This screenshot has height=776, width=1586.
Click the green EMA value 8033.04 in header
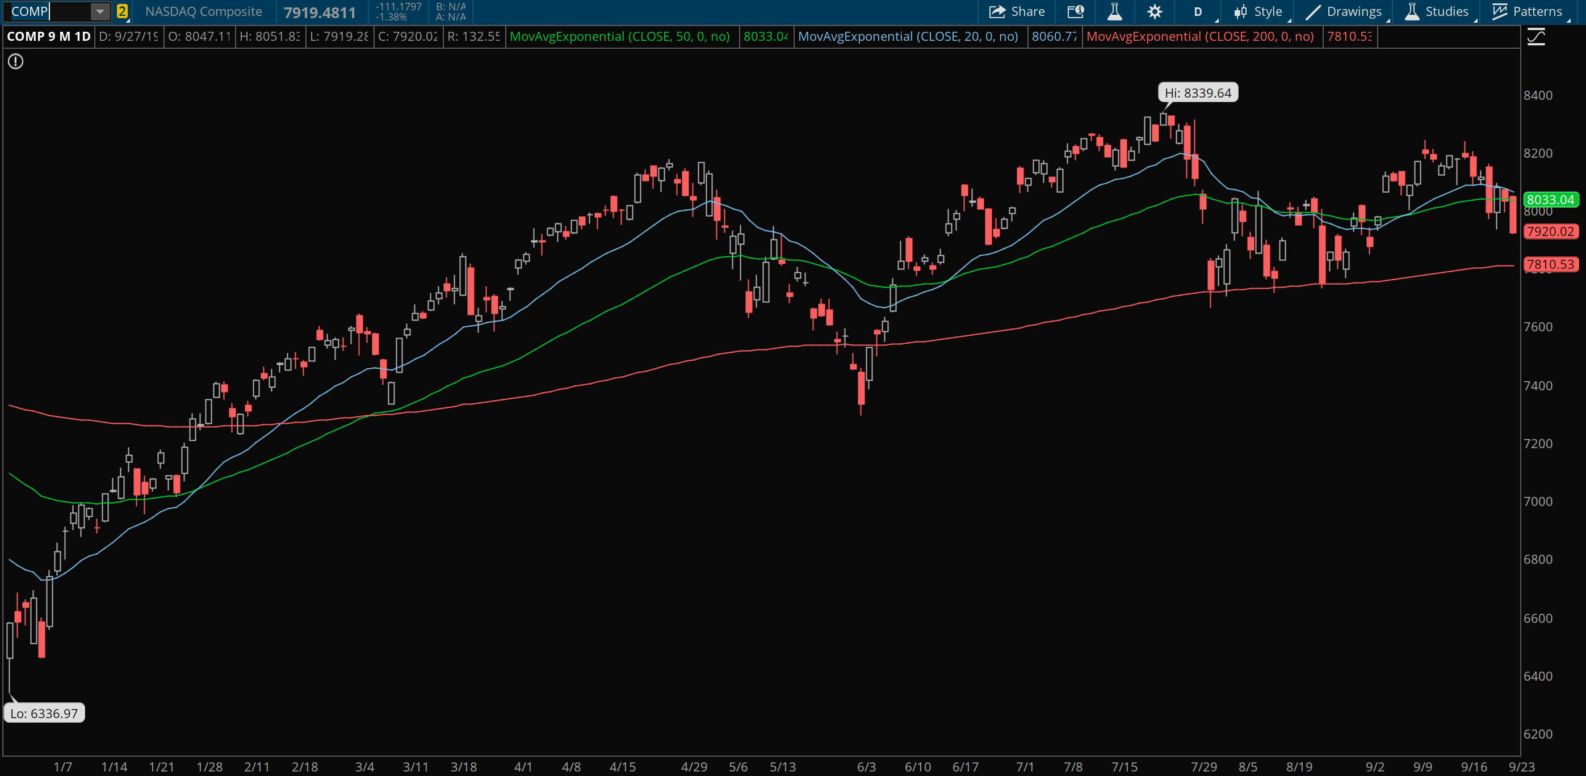pyautogui.click(x=765, y=36)
